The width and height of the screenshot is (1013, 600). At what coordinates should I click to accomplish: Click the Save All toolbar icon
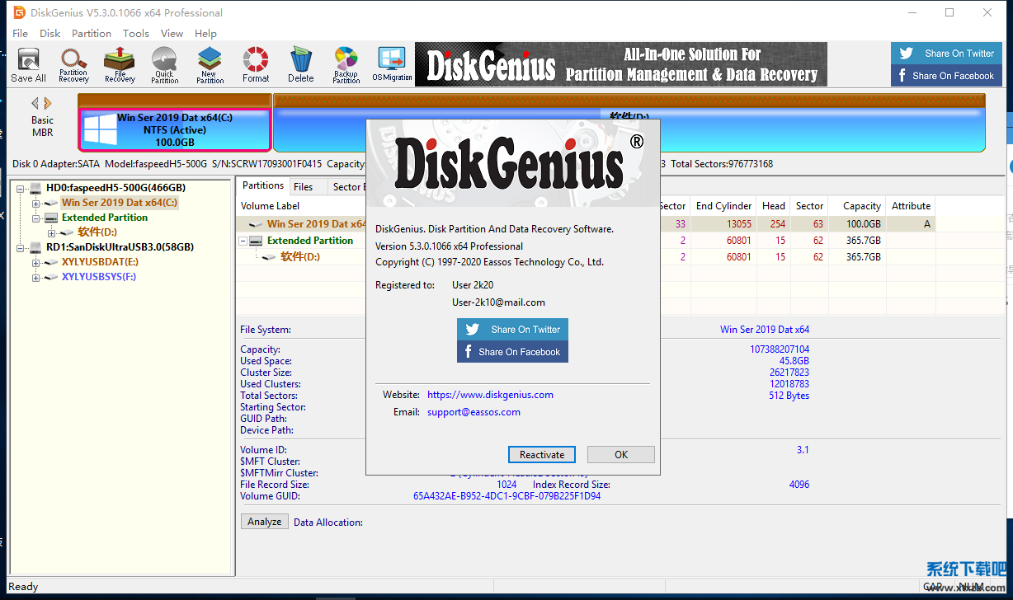(x=28, y=65)
